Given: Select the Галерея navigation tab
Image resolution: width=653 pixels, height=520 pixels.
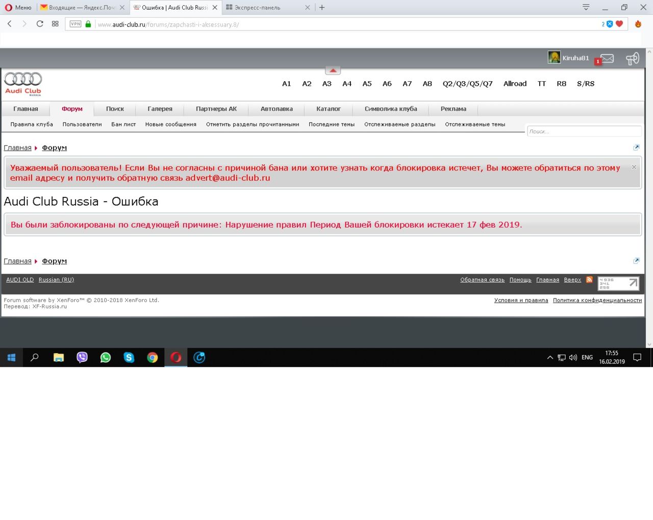Looking at the screenshot, I should click(x=160, y=109).
